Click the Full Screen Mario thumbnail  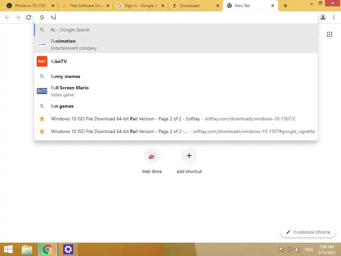[x=42, y=91]
